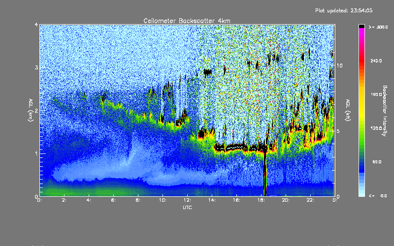Click the right 'AGL (kft)' axis label

coord(348,110)
